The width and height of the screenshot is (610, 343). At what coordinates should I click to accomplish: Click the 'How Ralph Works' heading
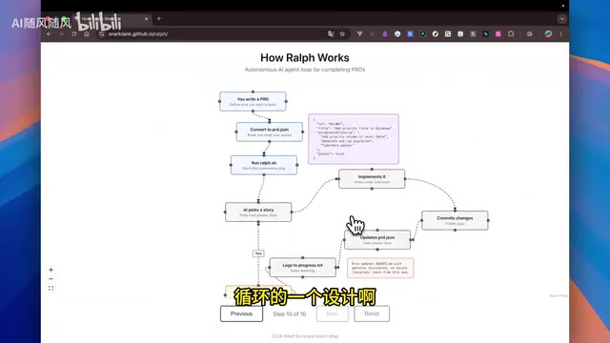305,57
